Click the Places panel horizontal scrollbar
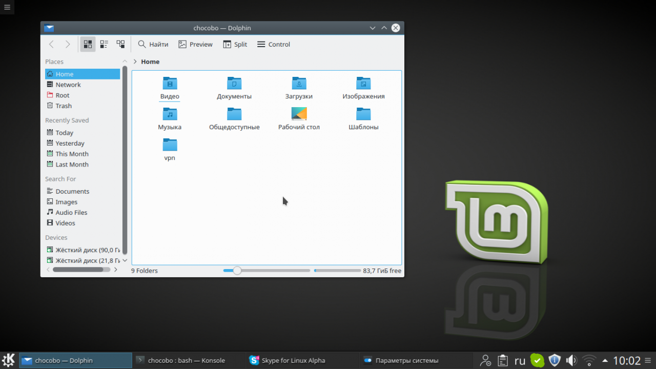The height and width of the screenshot is (369, 656). tap(78, 270)
